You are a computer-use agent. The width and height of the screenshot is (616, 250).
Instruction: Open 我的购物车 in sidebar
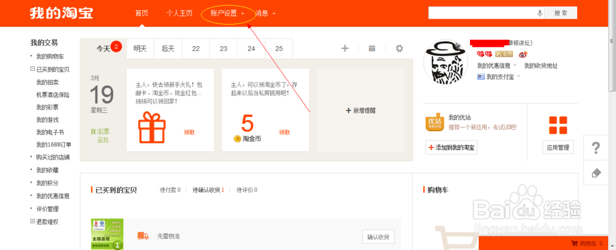(x=51, y=57)
